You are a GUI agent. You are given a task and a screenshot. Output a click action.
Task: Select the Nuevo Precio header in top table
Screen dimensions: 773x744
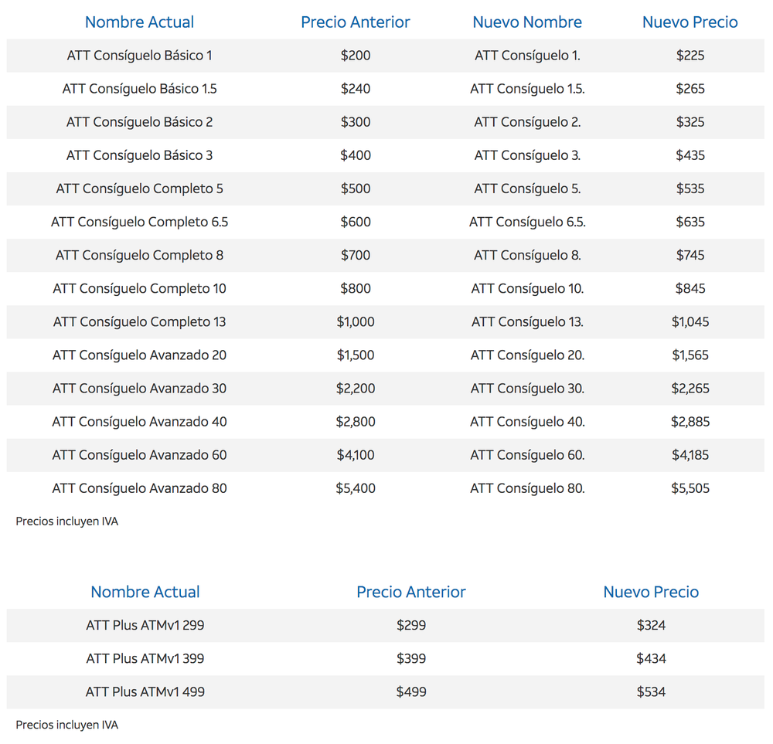click(690, 22)
